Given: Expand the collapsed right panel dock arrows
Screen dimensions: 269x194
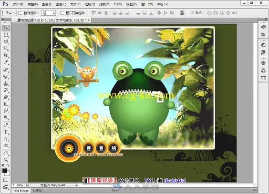Looking at the screenshot, I should (265, 19).
